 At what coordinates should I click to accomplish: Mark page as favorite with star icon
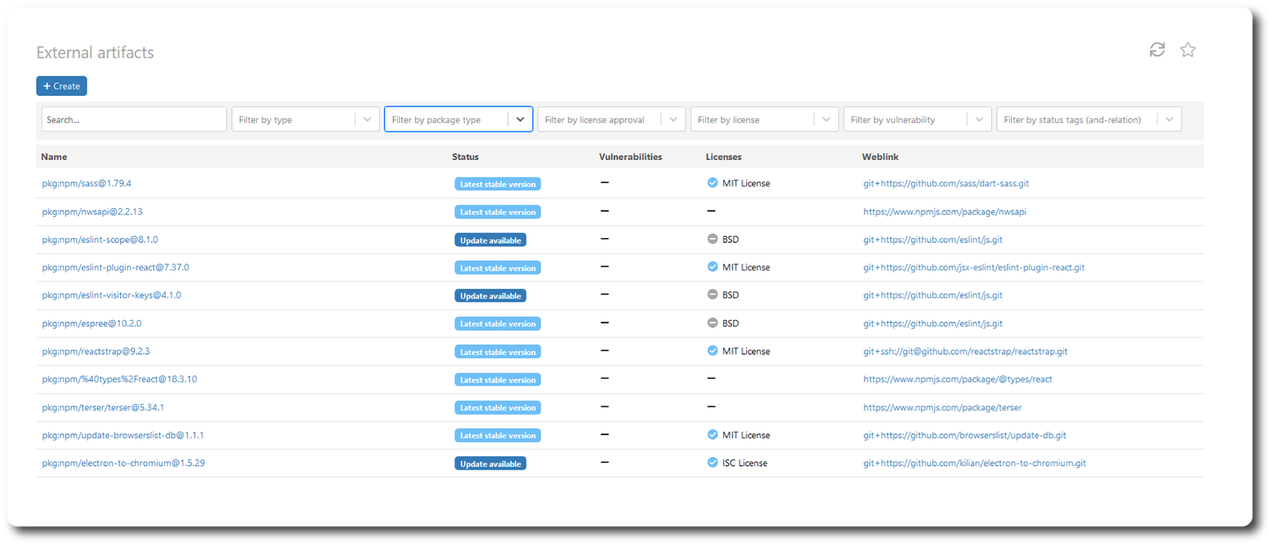pyautogui.click(x=1188, y=49)
